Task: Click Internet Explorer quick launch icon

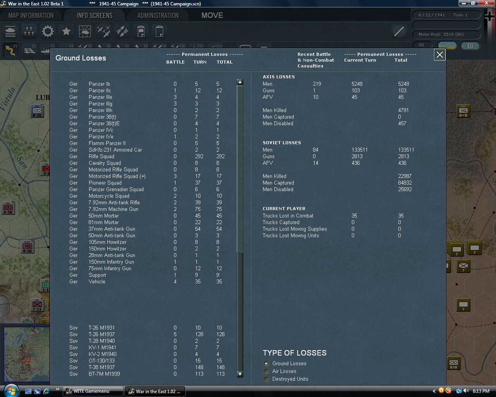Action: pos(46,391)
